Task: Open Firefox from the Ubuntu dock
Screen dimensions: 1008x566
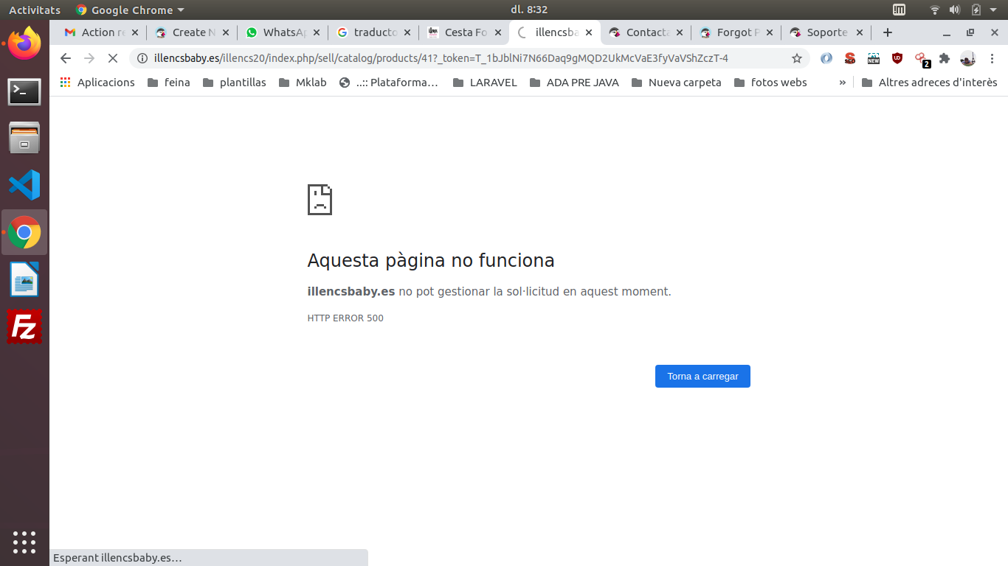Action: pyautogui.click(x=24, y=43)
